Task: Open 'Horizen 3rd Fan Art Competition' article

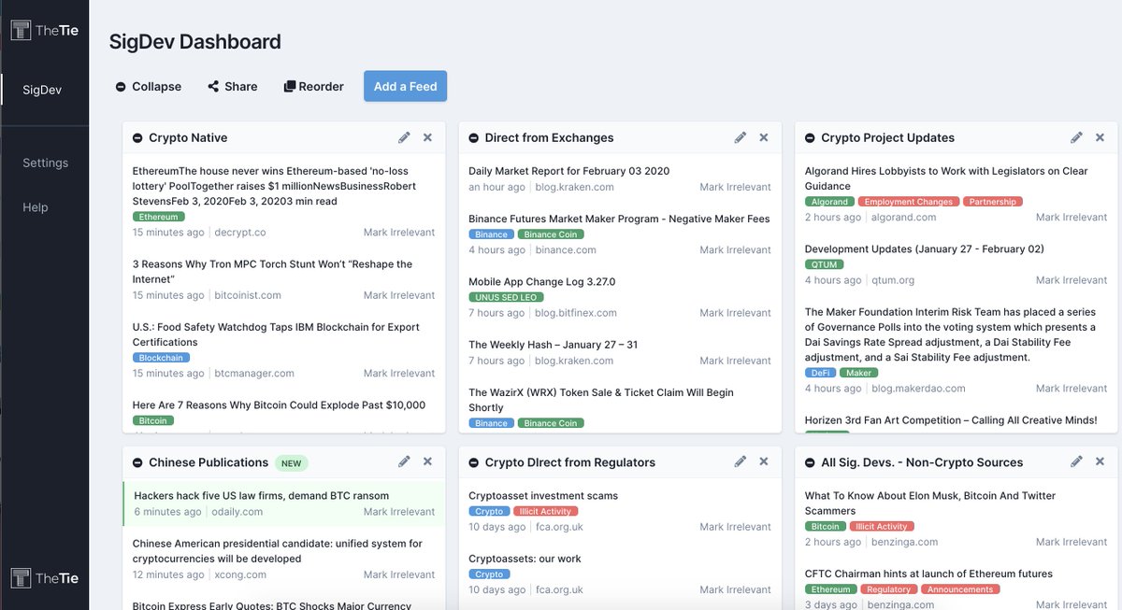Action: click(x=951, y=420)
